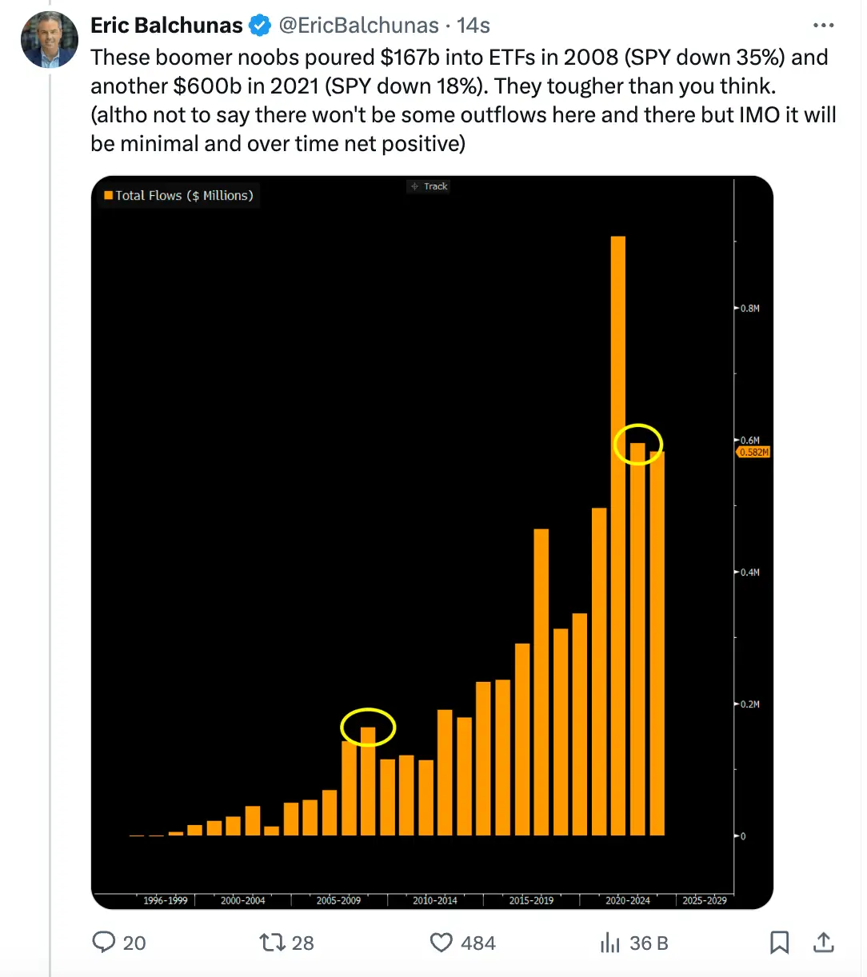Open the @EricBalchunas handle link
Screen dimensions: 867x977
click(x=358, y=26)
